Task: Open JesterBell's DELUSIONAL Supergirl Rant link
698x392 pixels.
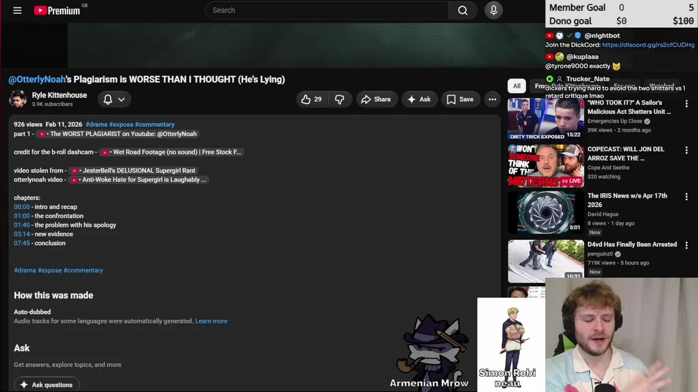Action: point(133,170)
